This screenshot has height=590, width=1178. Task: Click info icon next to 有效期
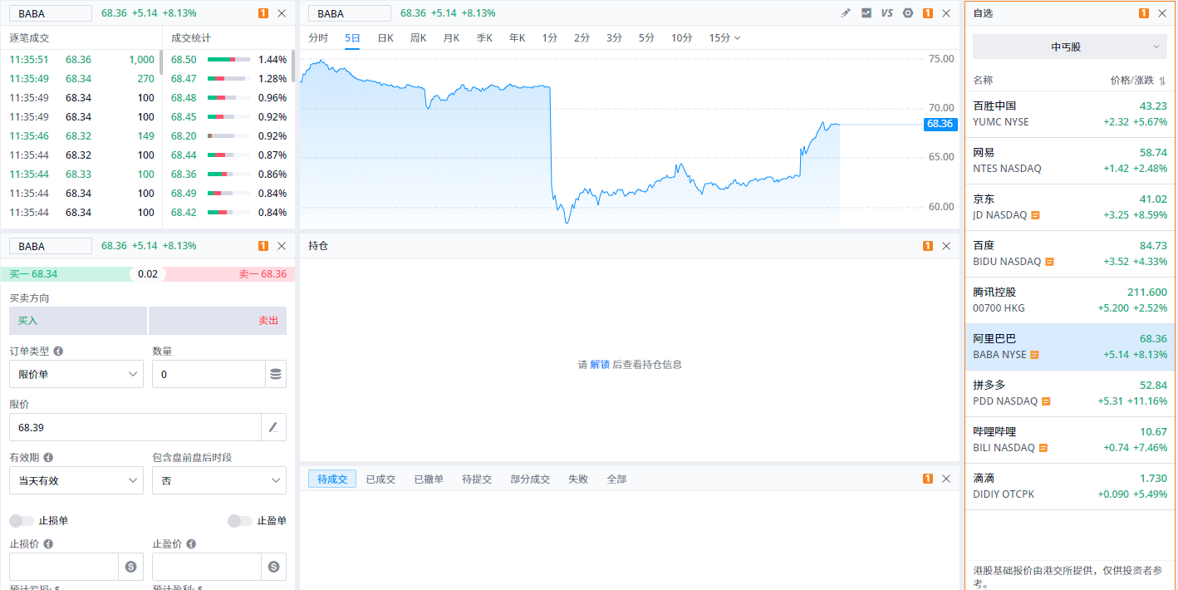point(48,458)
